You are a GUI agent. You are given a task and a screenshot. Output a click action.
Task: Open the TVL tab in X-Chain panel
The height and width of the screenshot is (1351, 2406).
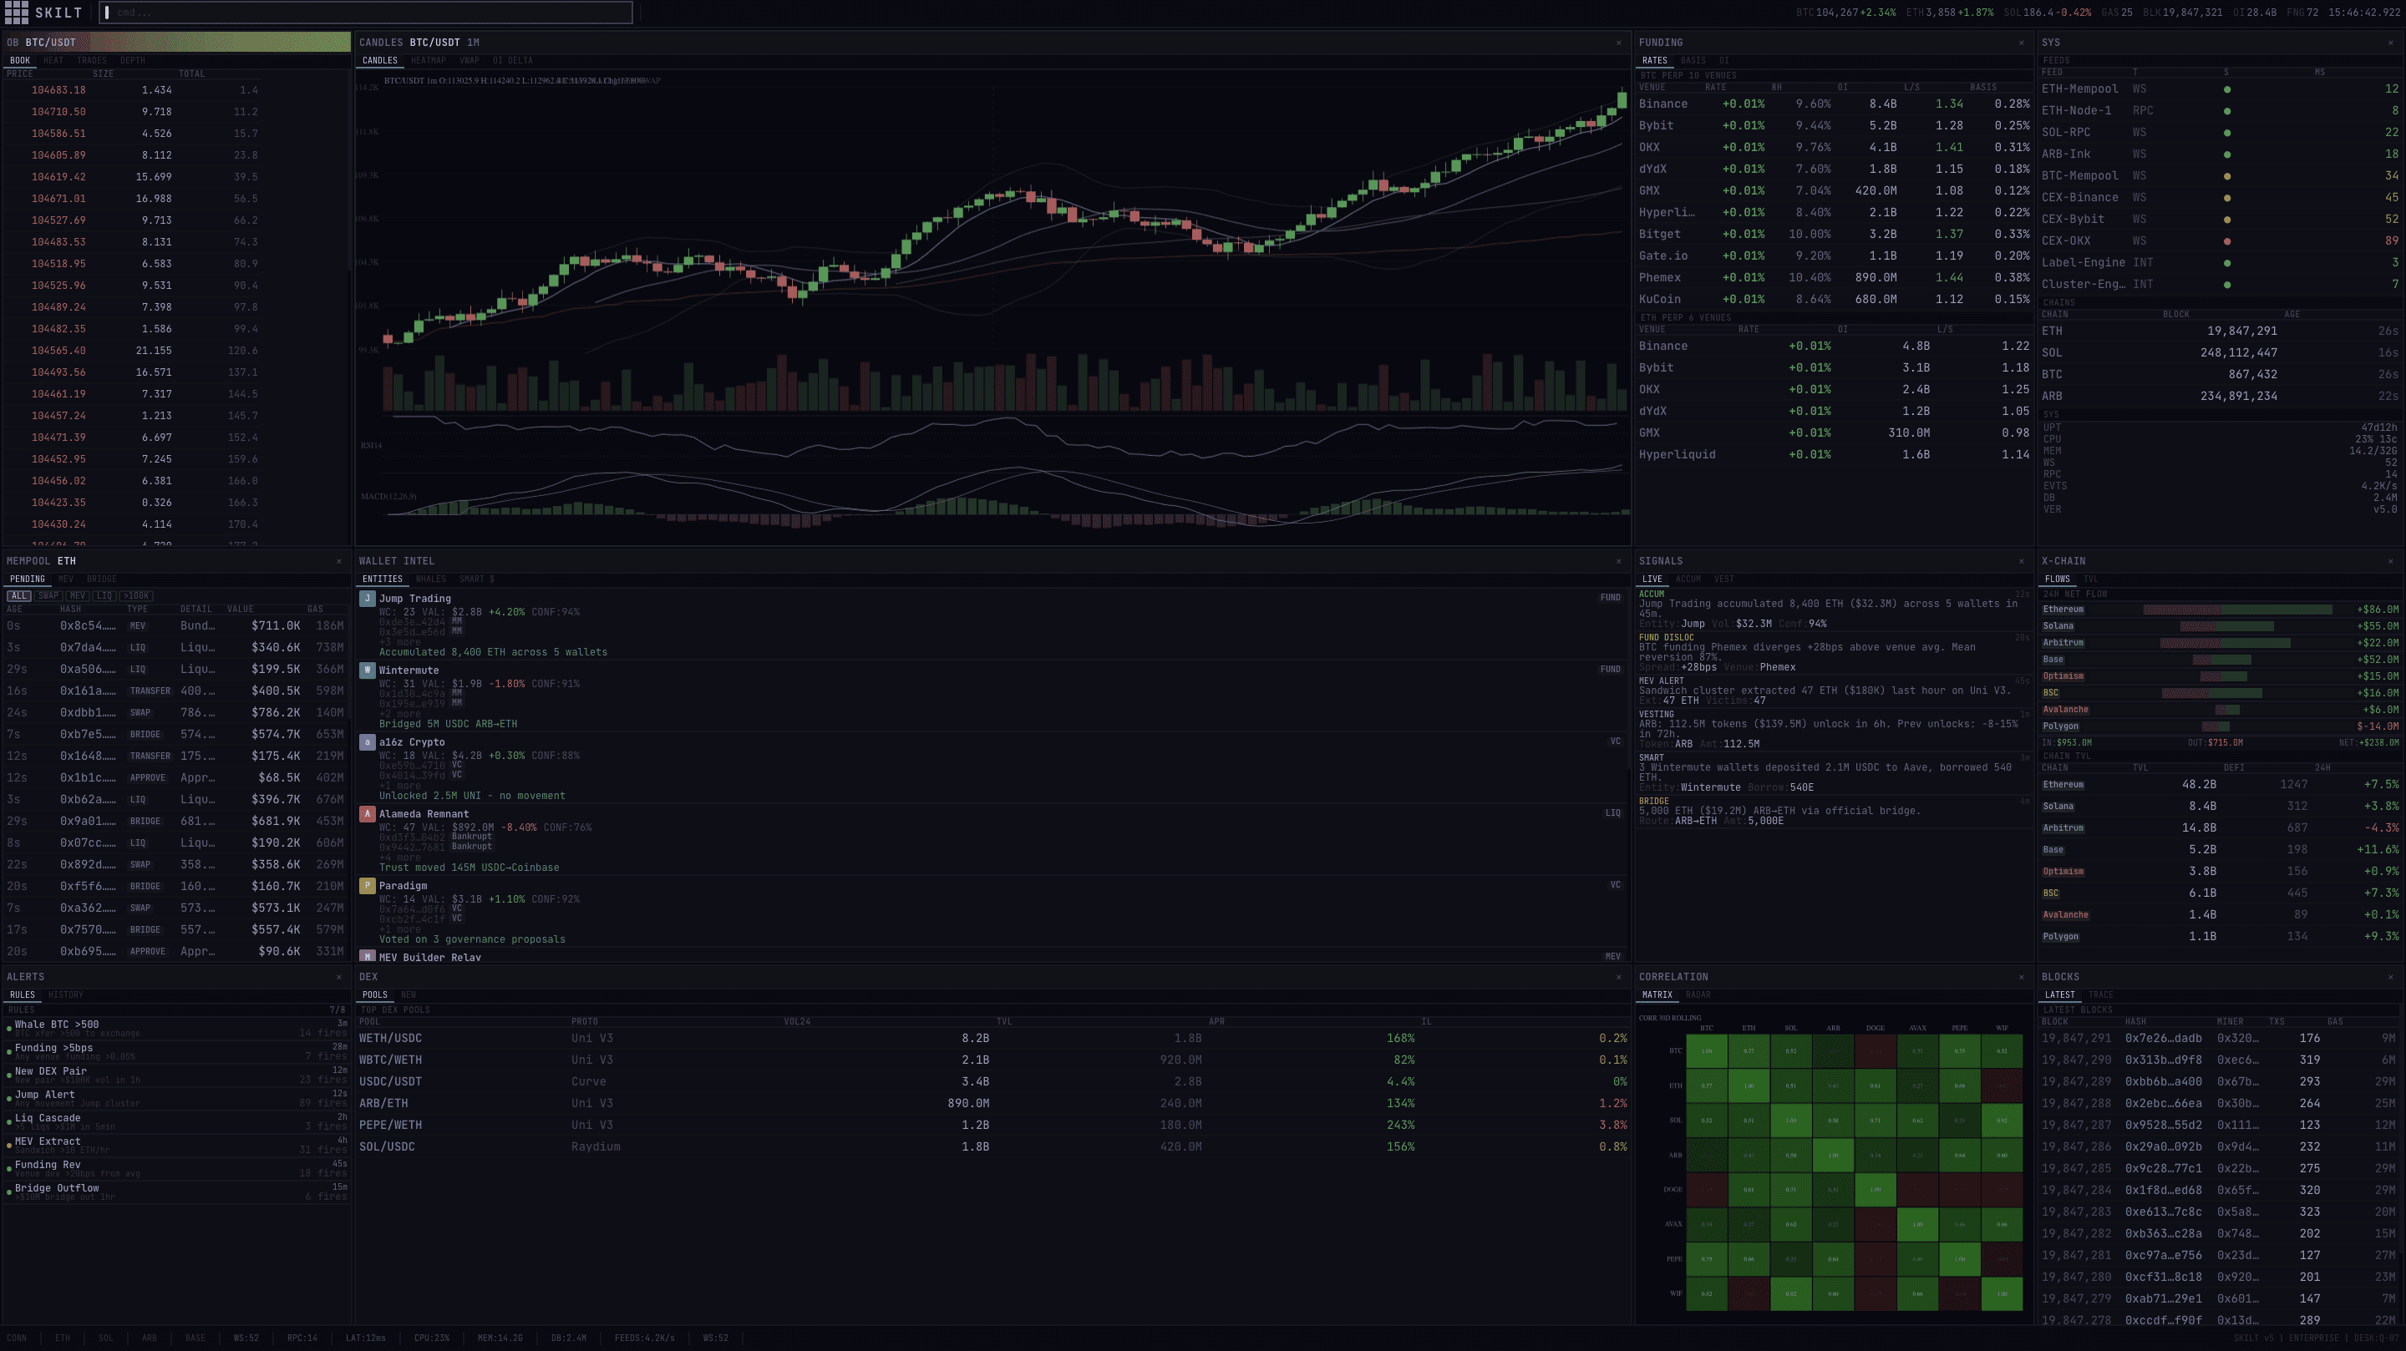(2090, 579)
